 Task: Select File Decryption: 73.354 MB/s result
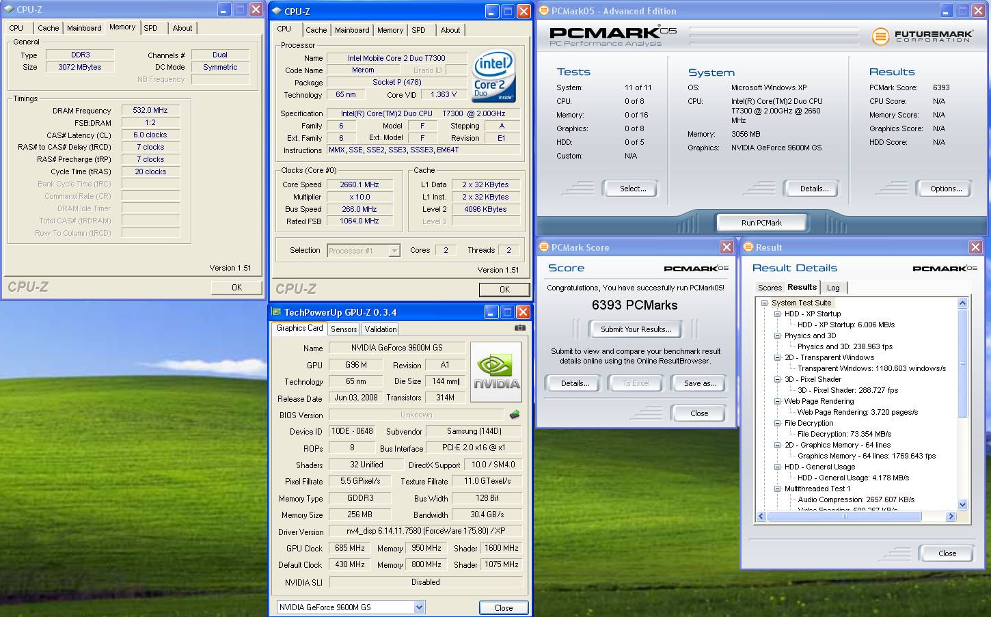coord(844,434)
